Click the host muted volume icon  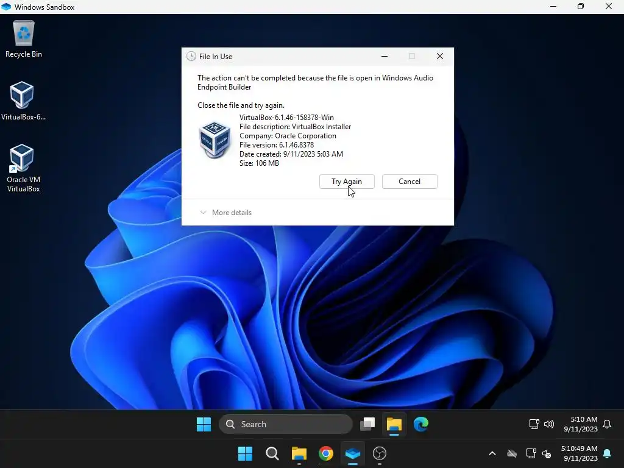coord(547,453)
